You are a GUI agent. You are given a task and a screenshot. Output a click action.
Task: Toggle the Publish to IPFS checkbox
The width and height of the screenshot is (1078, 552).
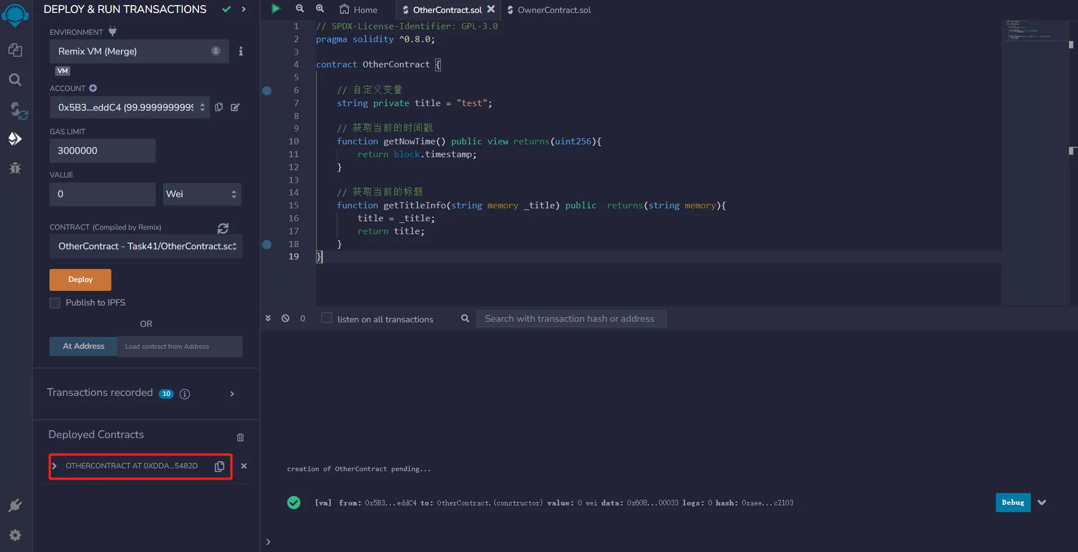55,303
